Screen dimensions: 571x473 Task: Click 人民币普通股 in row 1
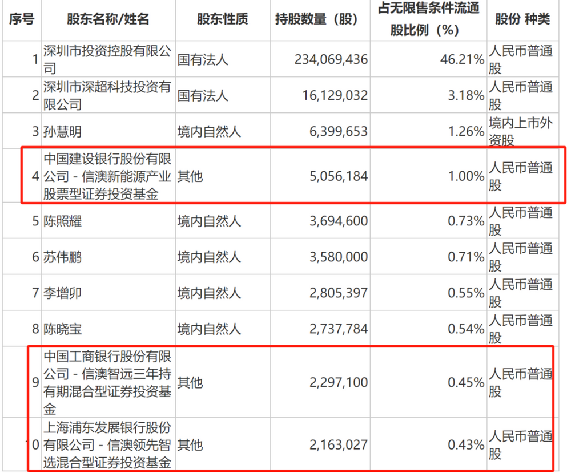coord(521,59)
